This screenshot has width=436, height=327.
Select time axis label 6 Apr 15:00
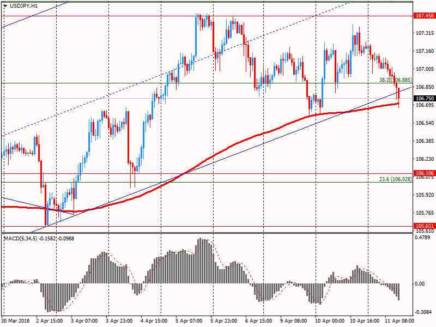tap(258, 321)
